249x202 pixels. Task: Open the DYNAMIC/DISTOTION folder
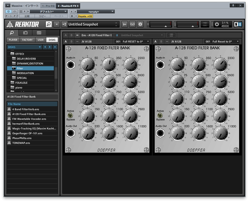point(31,63)
